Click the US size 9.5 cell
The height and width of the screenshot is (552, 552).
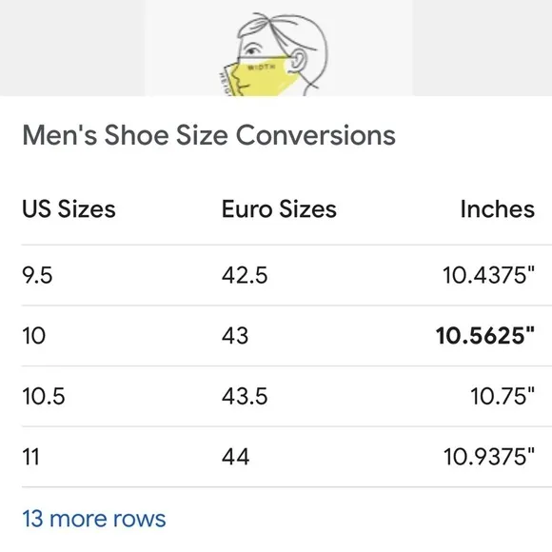(37, 275)
